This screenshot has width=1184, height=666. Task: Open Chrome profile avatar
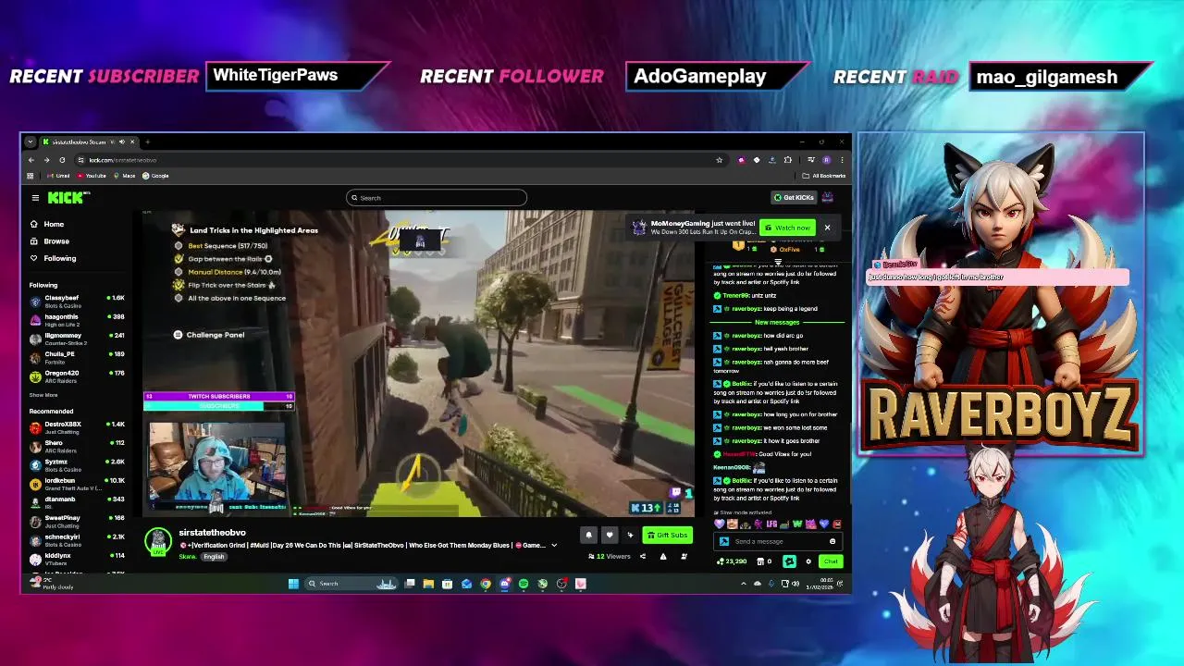[x=826, y=160]
